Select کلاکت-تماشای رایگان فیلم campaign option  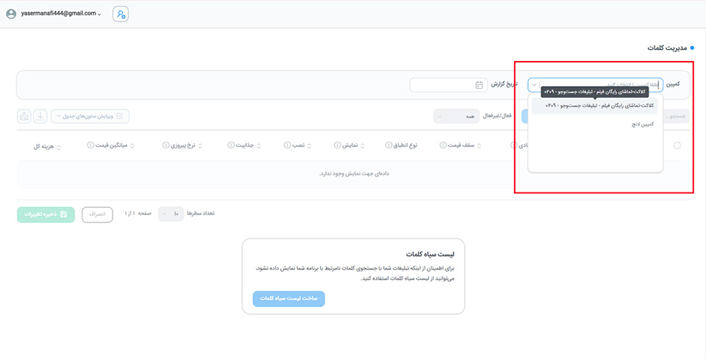[599, 106]
